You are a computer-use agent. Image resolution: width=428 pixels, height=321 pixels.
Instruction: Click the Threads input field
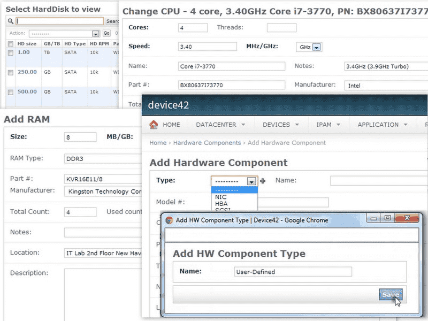[x=281, y=28]
